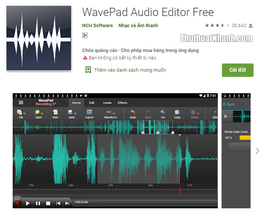Click the wishlist bookmark icon
This screenshot has height=215, width=264.
[88, 70]
